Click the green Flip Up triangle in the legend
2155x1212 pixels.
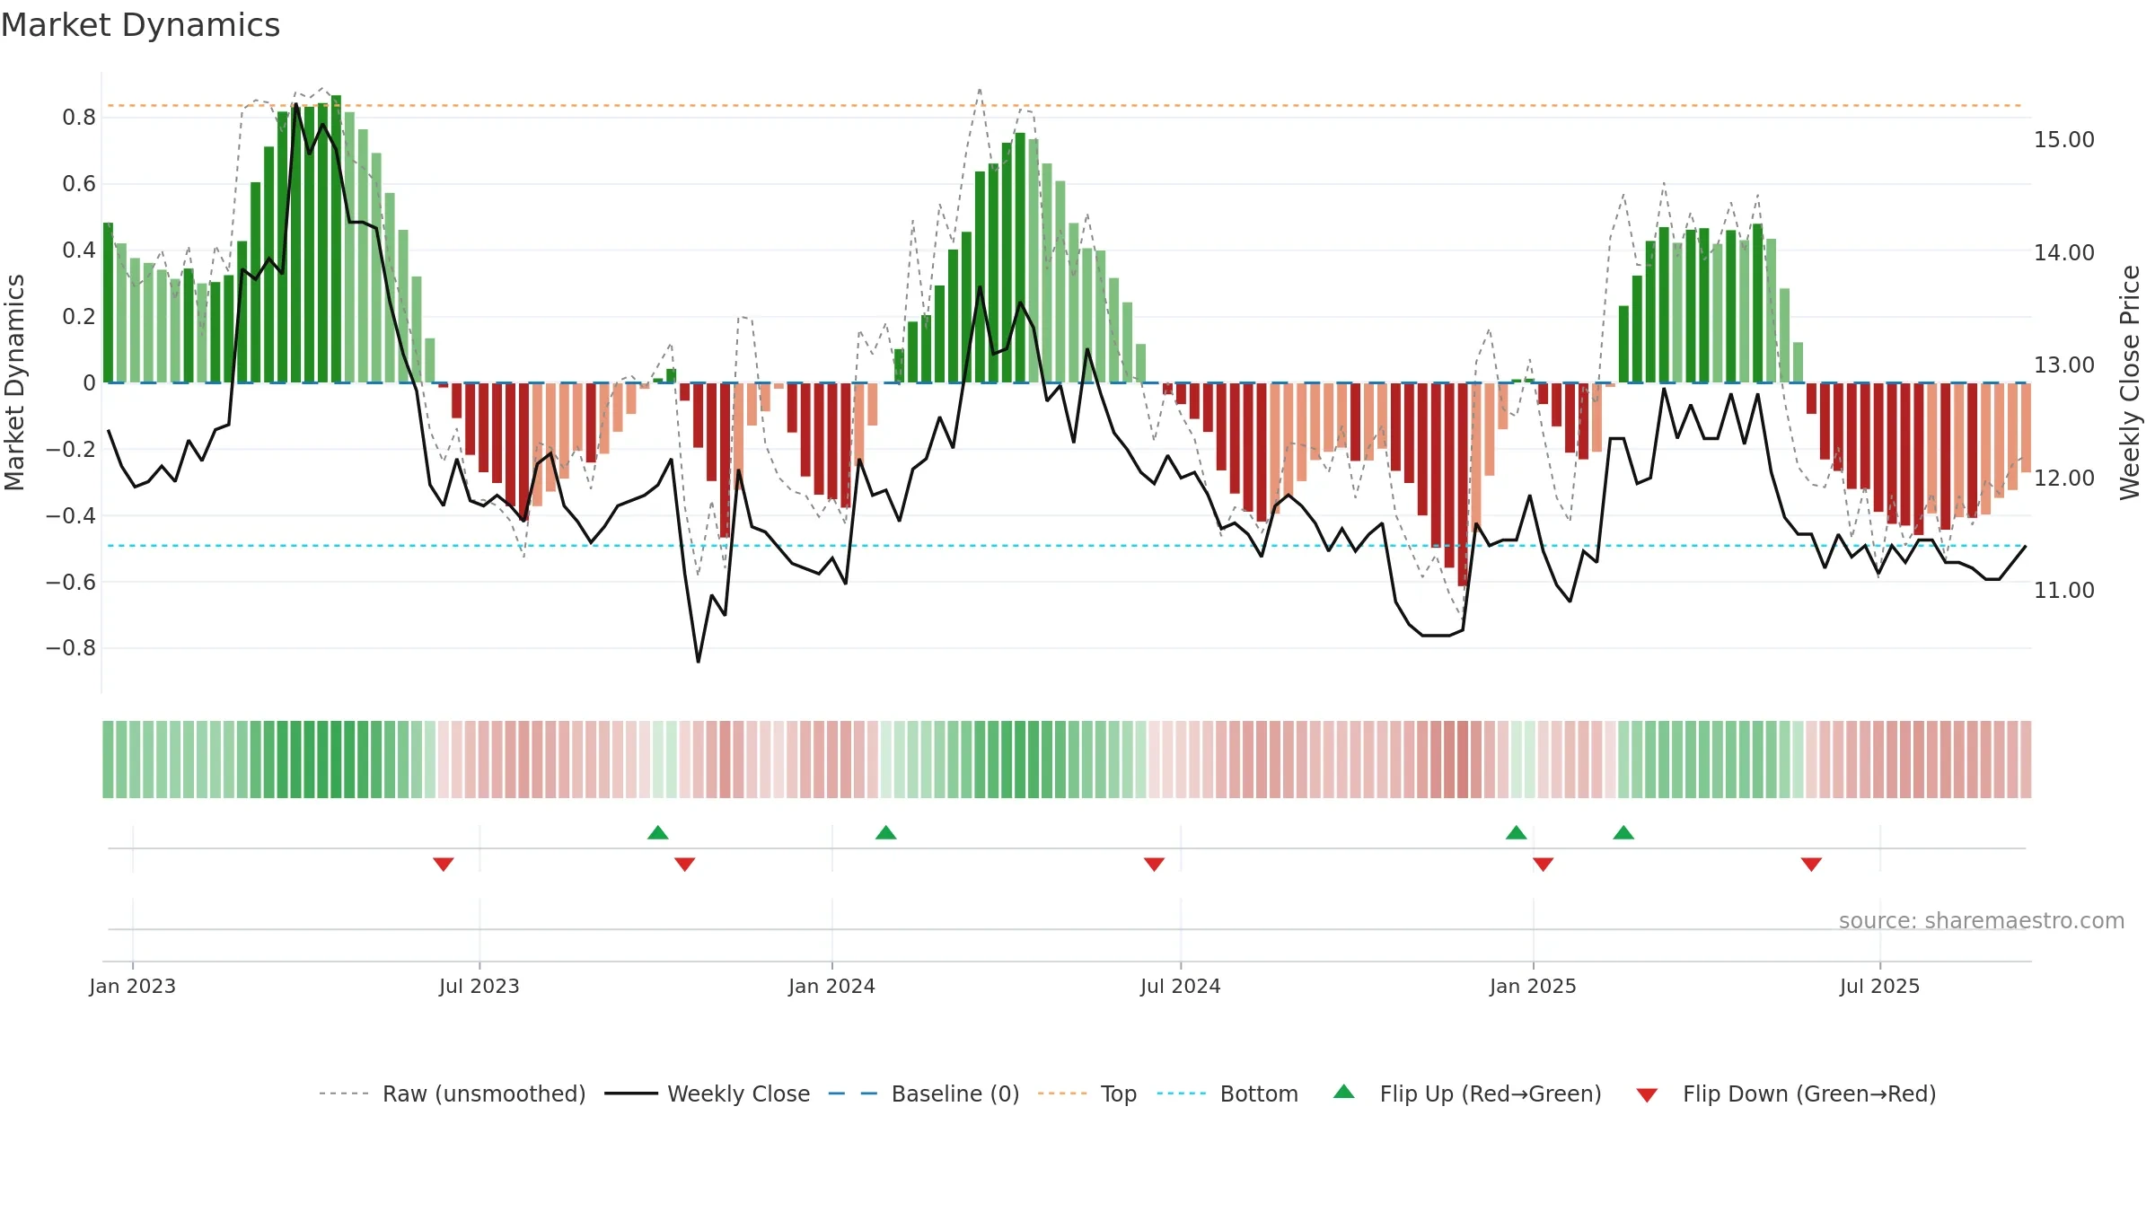1344,1092
